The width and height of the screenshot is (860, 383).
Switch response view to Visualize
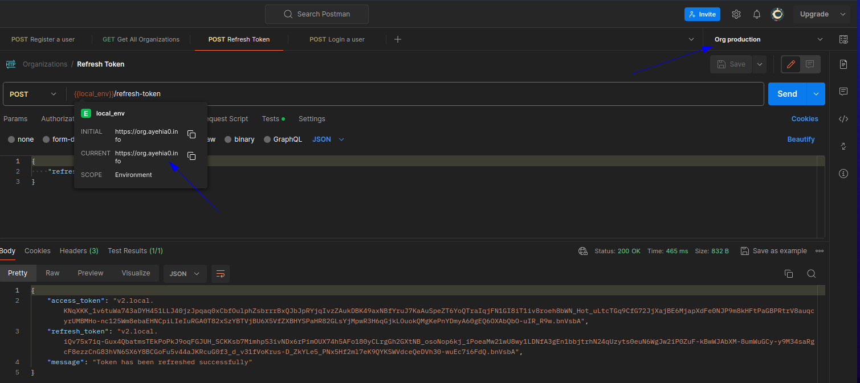click(136, 273)
